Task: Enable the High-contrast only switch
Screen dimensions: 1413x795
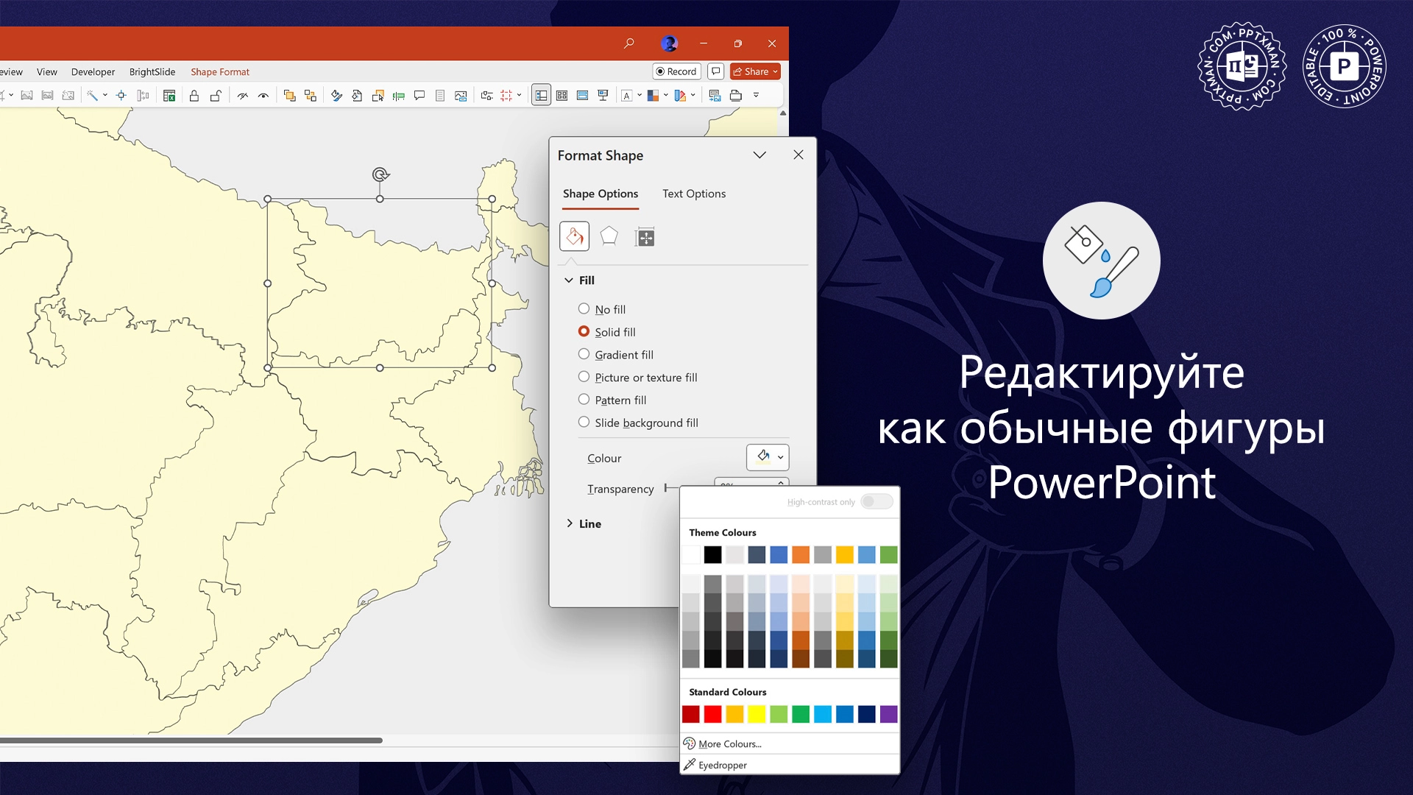Action: point(877,501)
